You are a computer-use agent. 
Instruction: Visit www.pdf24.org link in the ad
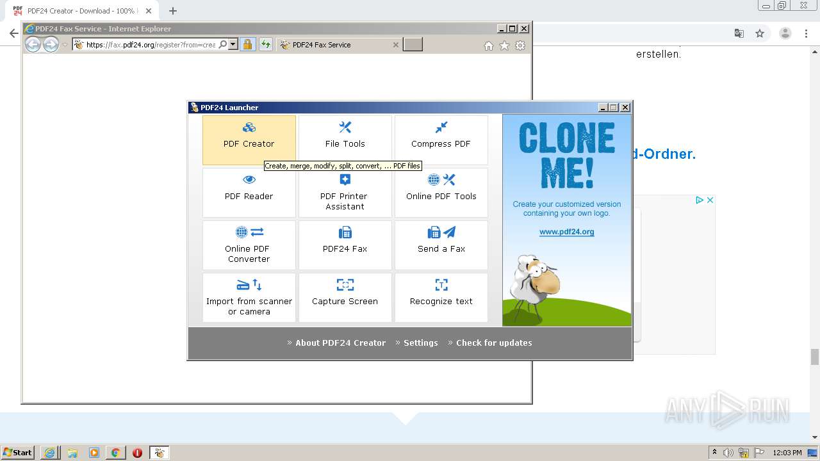[x=567, y=232]
